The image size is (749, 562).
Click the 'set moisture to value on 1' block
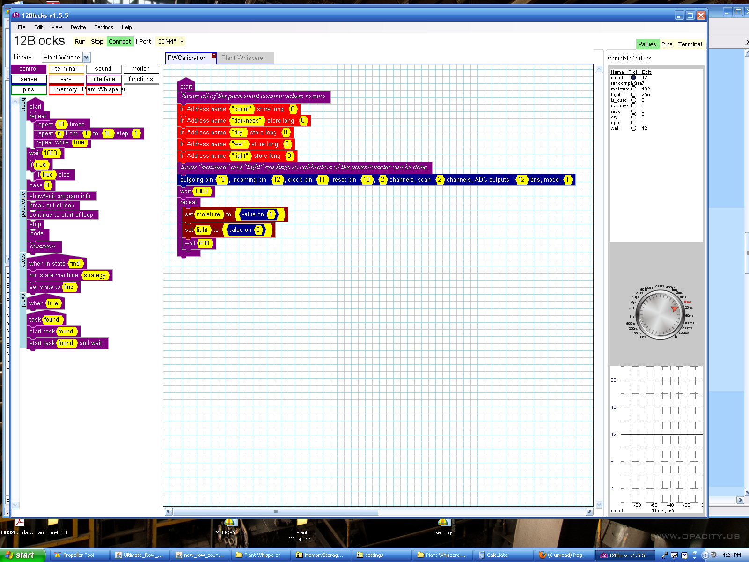click(x=235, y=214)
